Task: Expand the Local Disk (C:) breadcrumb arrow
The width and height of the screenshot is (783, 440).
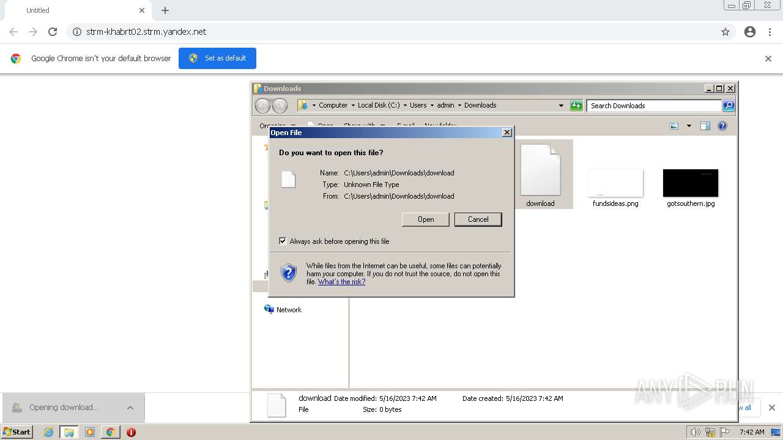Action: pyautogui.click(x=404, y=105)
